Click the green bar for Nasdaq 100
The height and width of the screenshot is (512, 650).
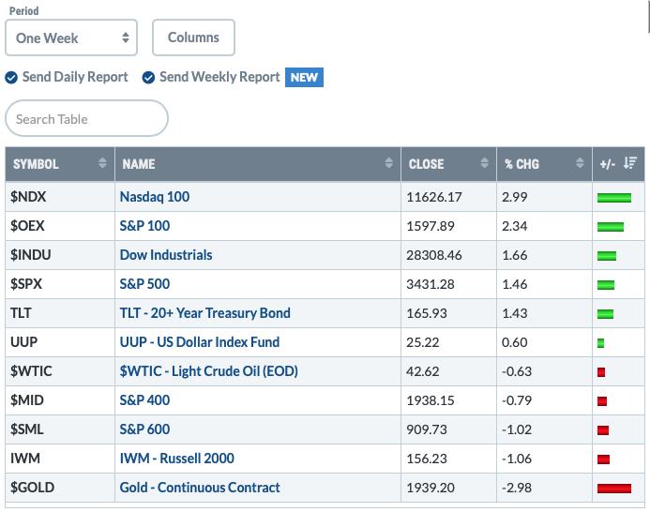(614, 198)
